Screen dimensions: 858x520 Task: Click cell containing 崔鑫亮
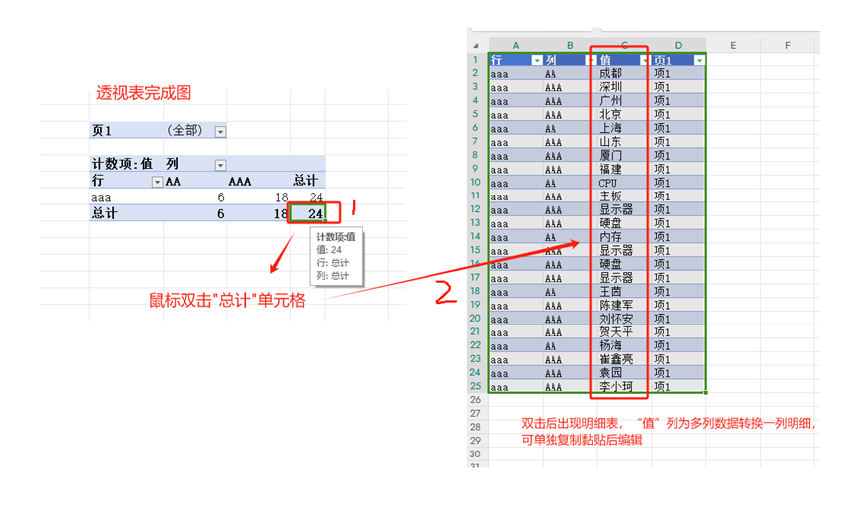click(624, 359)
